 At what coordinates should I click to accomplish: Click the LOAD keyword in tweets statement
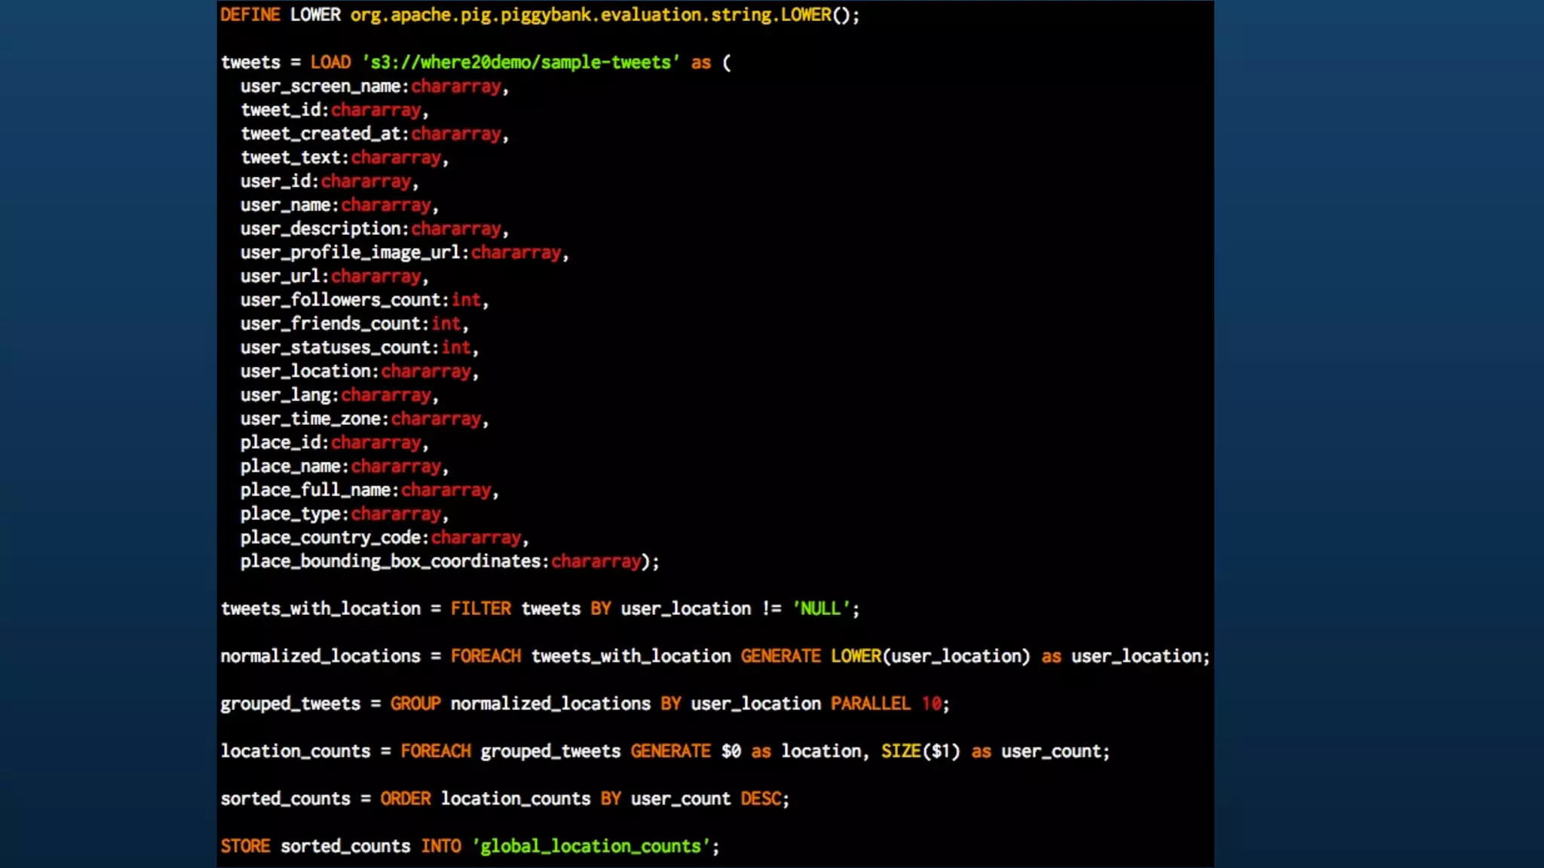click(330, 63)
